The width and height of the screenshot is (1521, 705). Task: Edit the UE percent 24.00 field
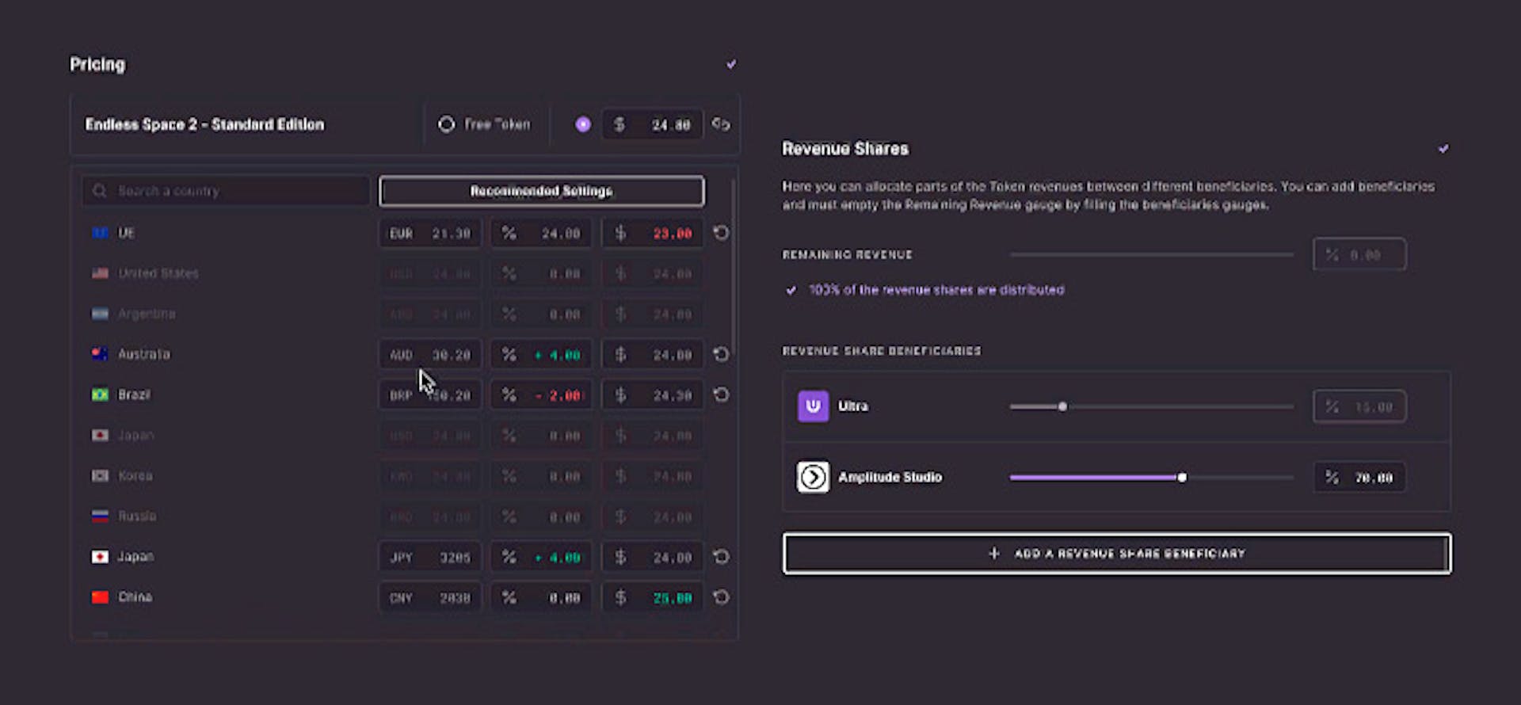(x=541, y=233)
